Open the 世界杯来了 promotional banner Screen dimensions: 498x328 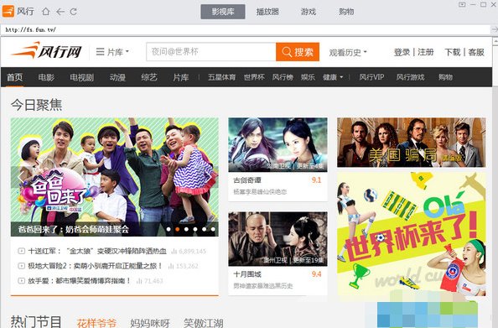(412, 234)
